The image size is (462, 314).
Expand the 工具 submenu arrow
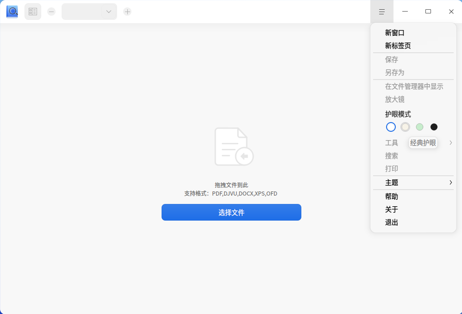click(x=451, y=143)
